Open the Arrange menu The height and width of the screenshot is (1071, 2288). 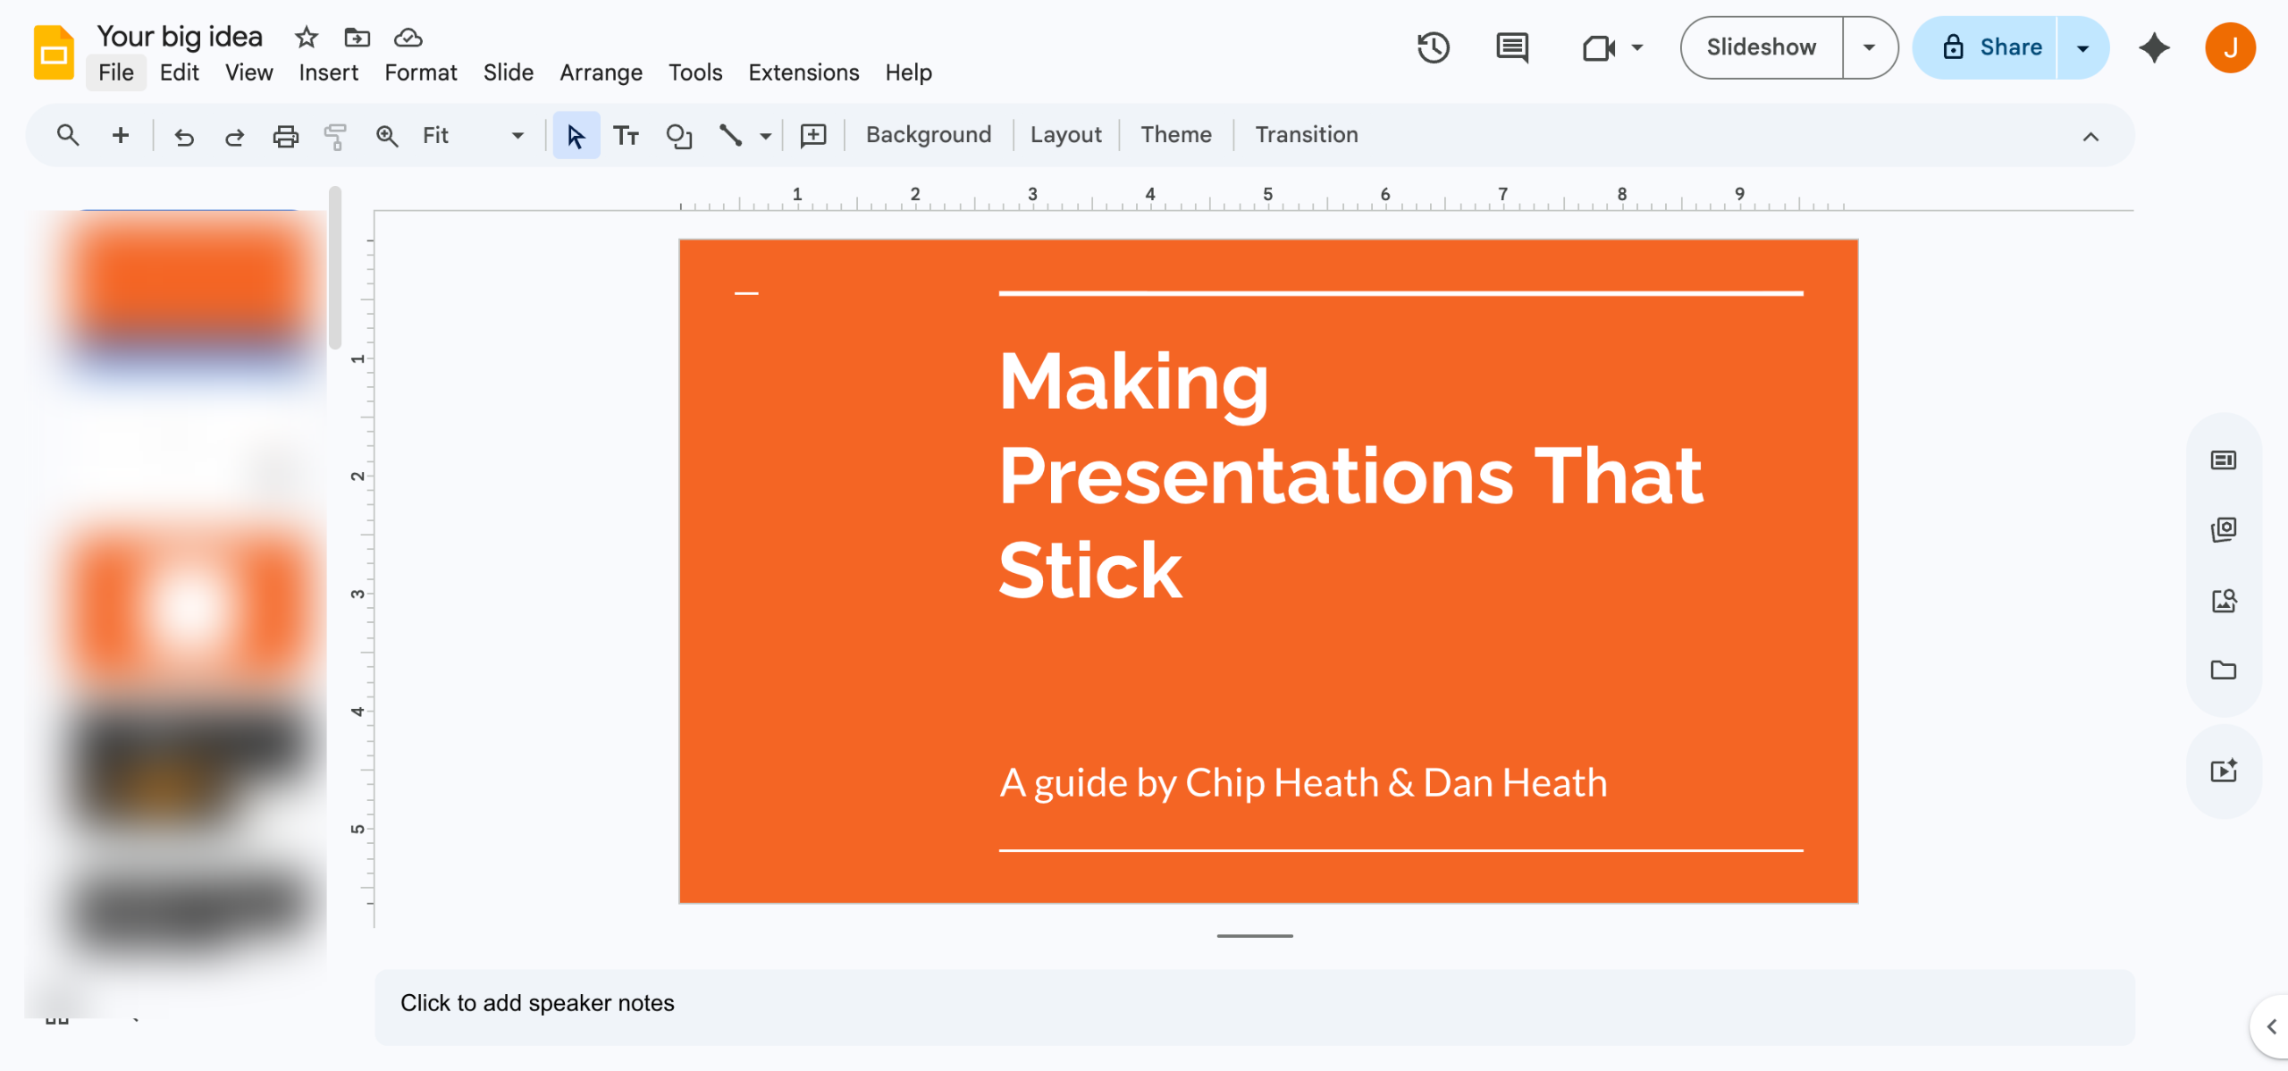click(601, 72)
